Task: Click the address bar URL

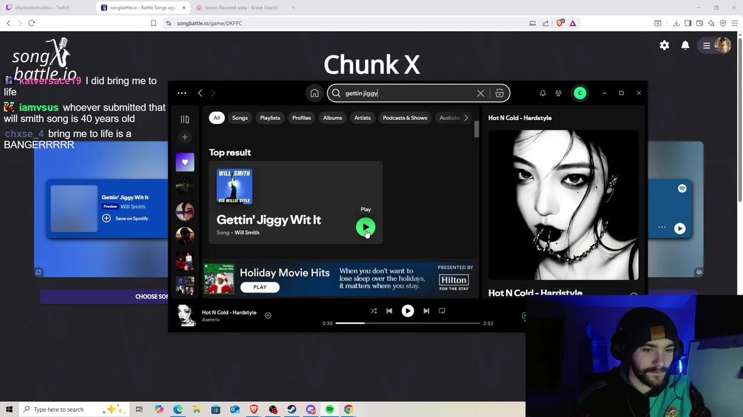Action: point(210,23)
